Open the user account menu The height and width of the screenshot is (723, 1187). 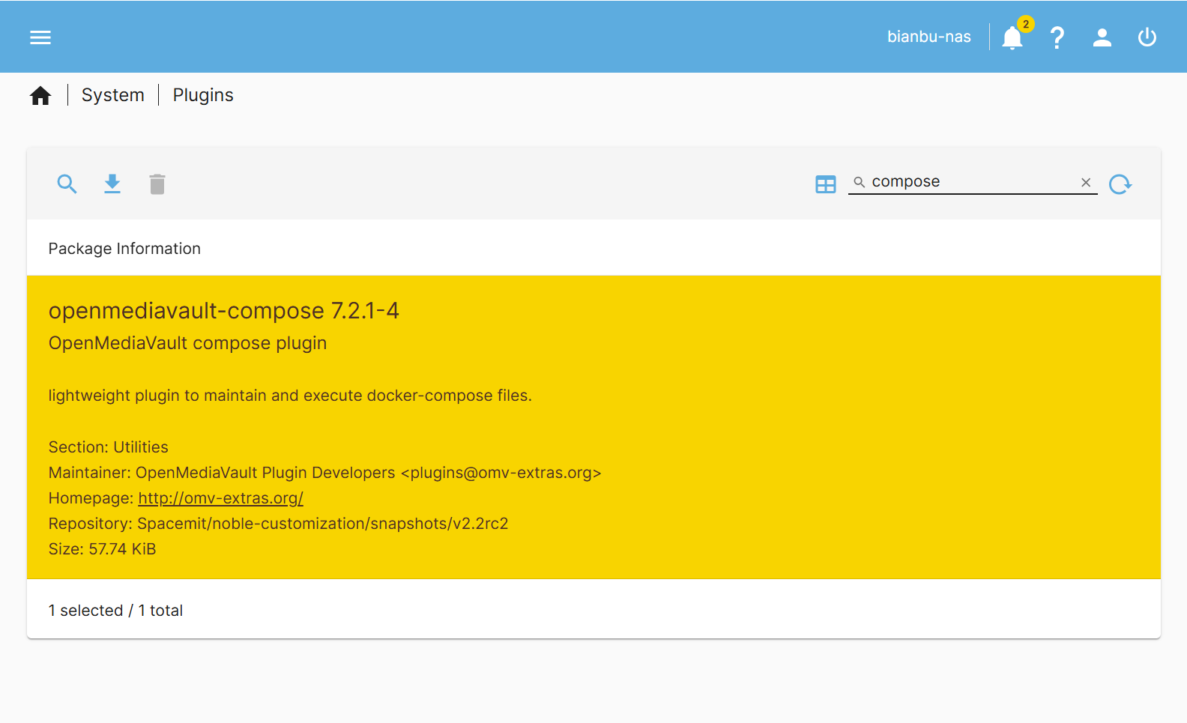point(1102,37)
